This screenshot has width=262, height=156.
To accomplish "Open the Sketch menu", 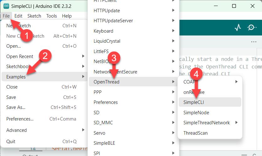I will [34, 16].
